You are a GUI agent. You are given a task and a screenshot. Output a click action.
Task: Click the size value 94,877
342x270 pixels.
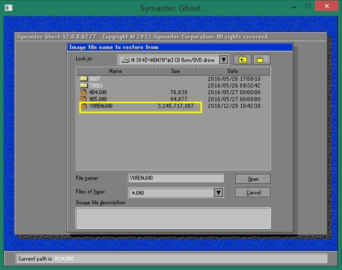tap(179, 99)
